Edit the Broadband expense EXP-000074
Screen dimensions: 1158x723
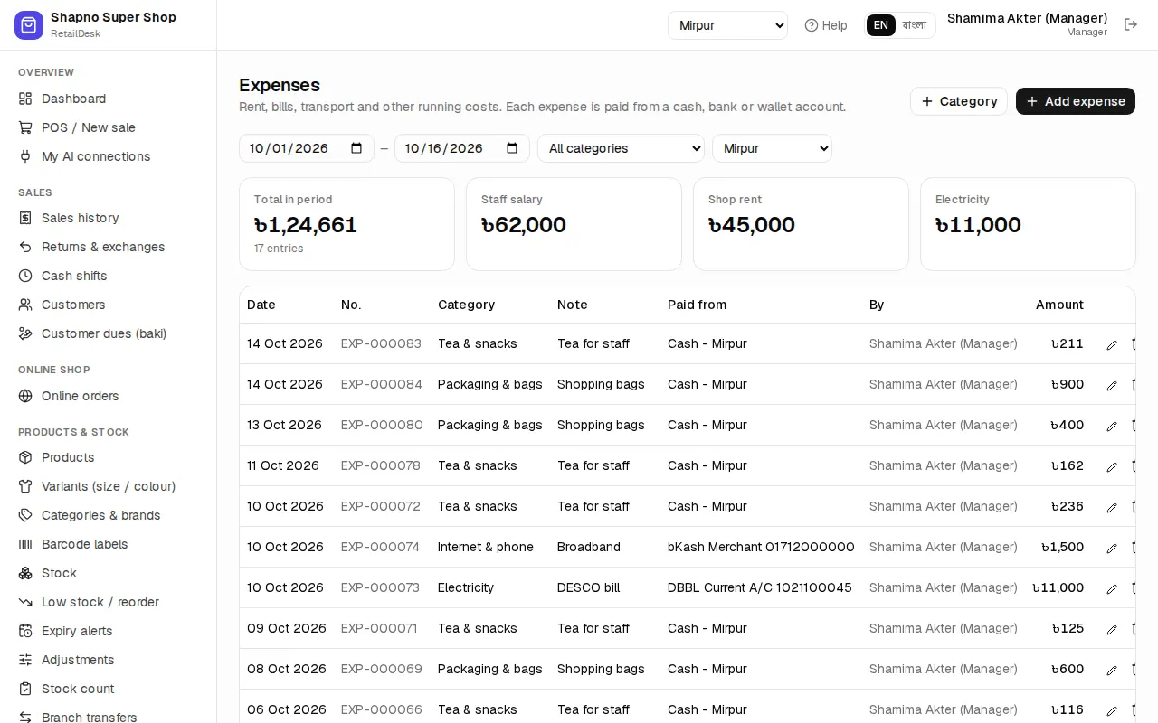coord(1112,548)
